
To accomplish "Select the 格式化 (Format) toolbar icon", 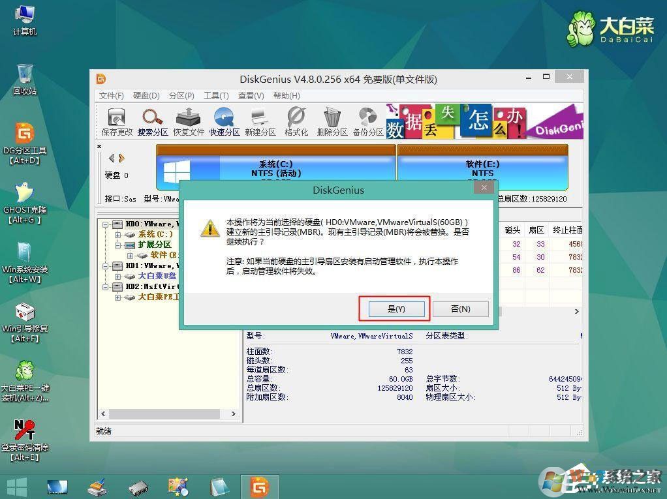I will pos(296,121).
